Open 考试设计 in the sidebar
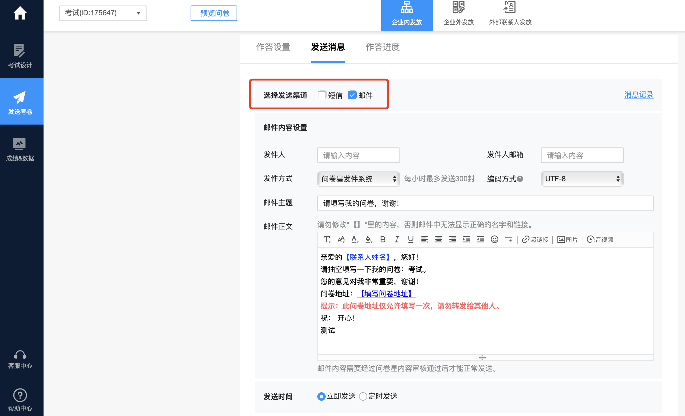Image resolution: width=685 pixels, height=416 pixels. [20, 56]
